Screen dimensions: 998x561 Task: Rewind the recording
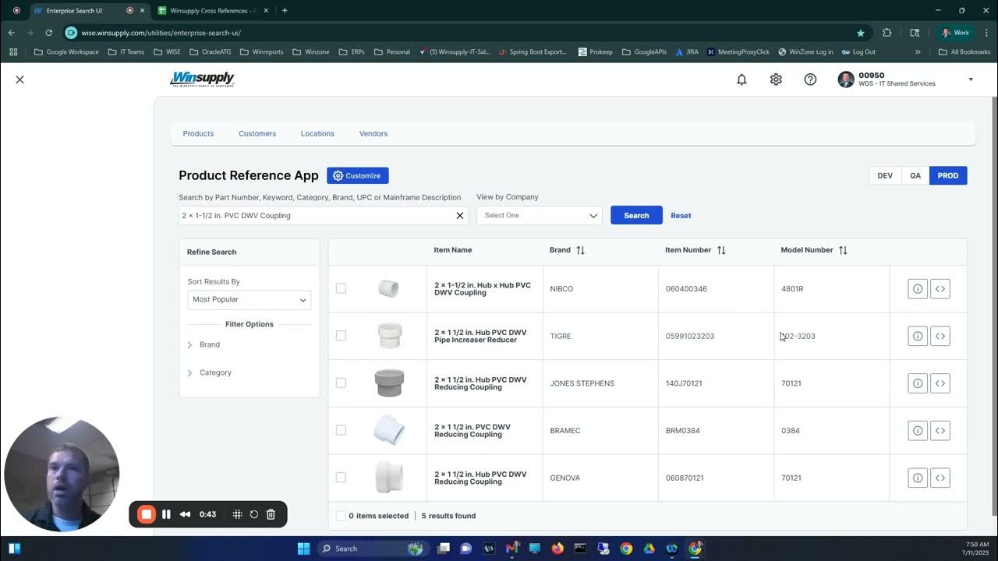point(186,514)
